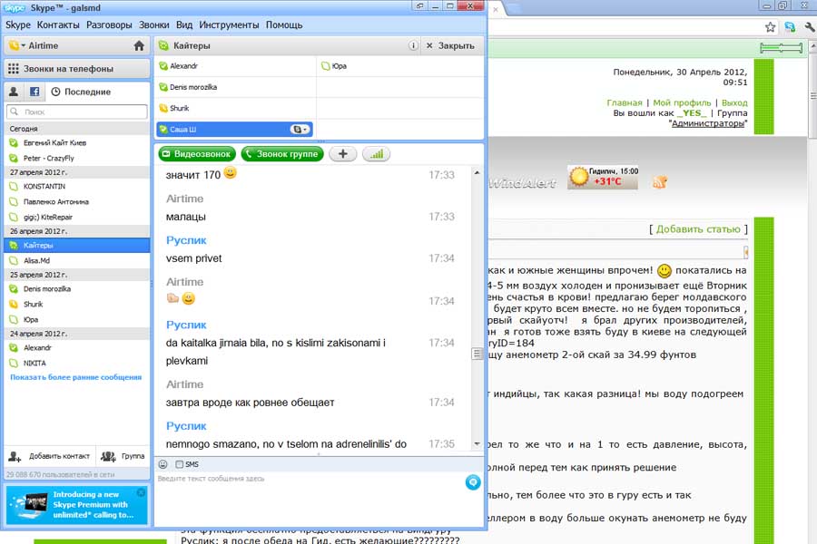Start a video call with Видеозвонок
817x544 pixels.
point(197,154)
